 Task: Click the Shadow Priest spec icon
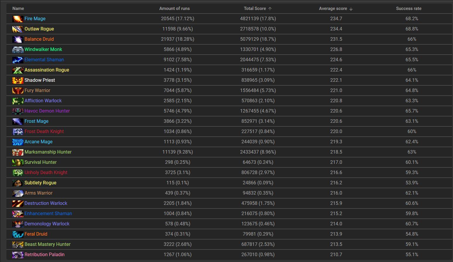[18, 80]
